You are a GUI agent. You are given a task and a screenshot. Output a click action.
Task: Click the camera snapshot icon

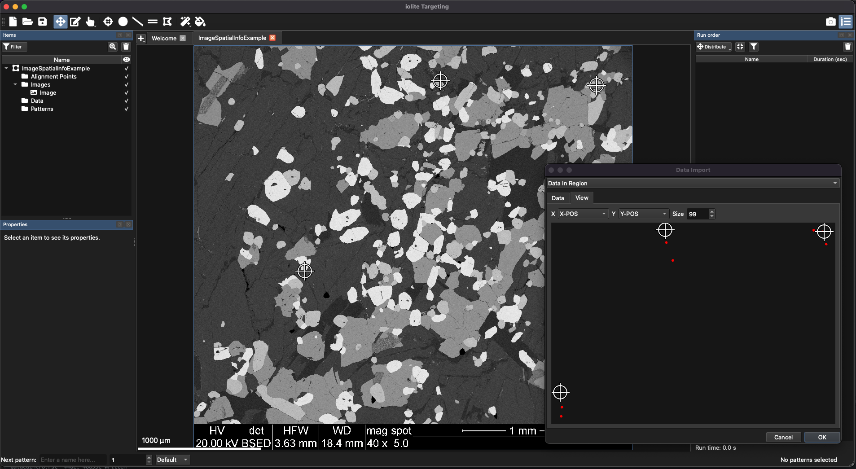coord(830,22)
